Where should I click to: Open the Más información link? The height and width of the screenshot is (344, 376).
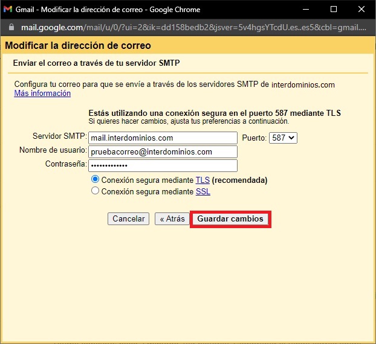pyautogui.click(x=42, y=94)
